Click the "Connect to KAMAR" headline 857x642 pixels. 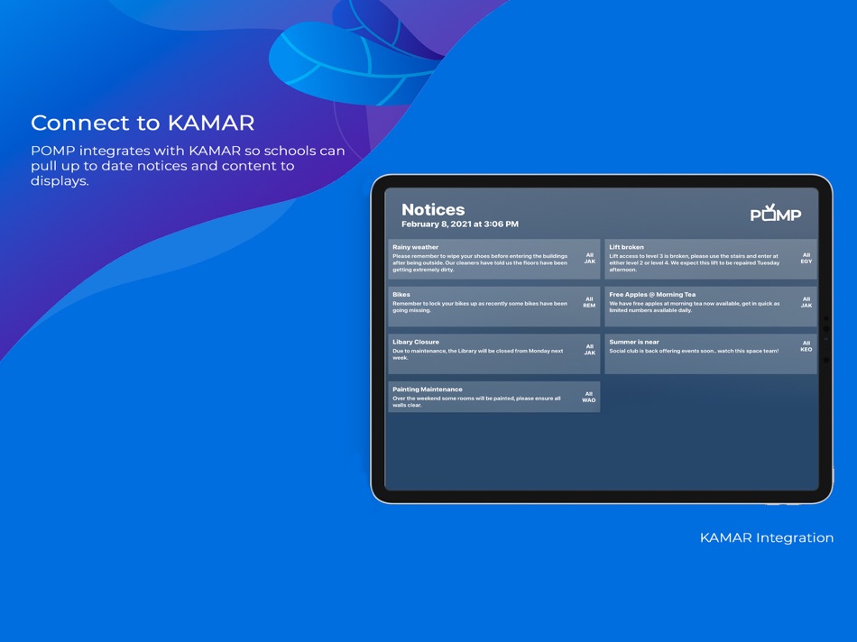(x=143, y=123)
